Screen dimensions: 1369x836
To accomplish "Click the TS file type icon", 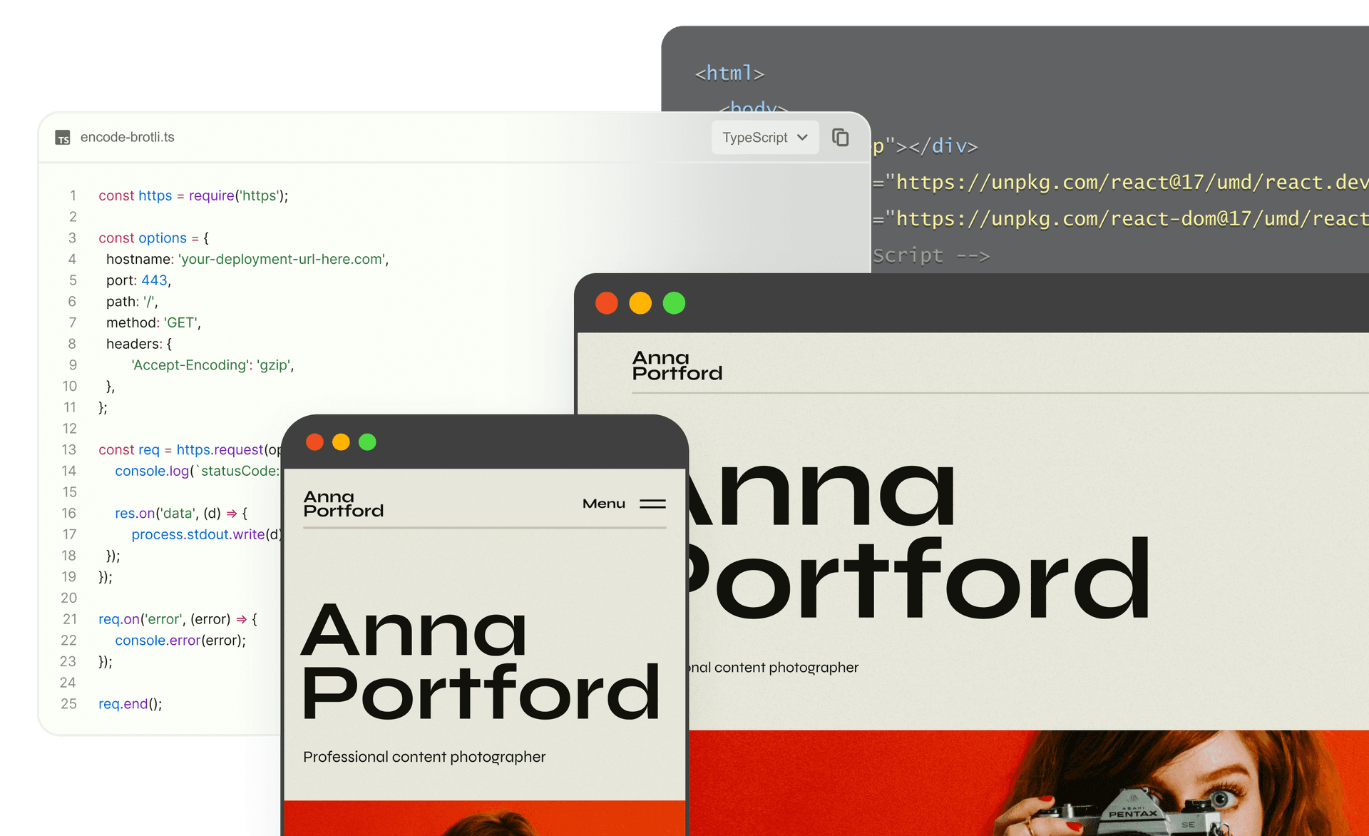I will (x=63, y=138).
